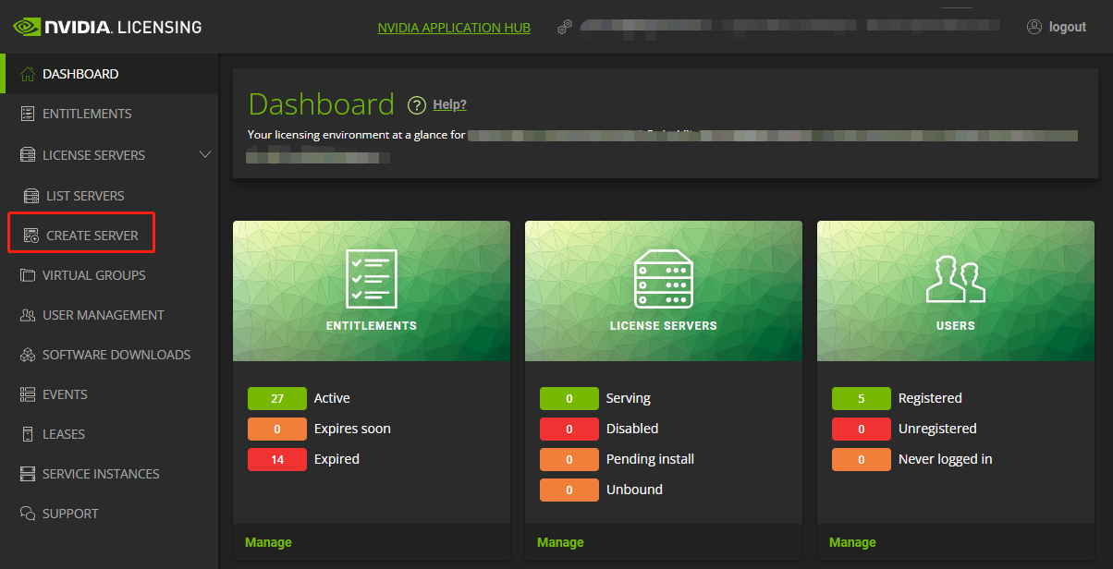This screenshot has width=1113, height=569.
Task: Click the Create Server icon
Action: coord(31,236)
